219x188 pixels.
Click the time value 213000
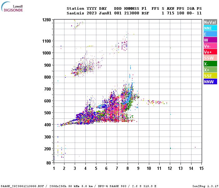[x=132, y=13]
